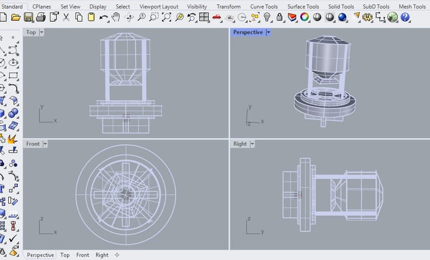Open Edit Layers icon

(x=292, y=17)
